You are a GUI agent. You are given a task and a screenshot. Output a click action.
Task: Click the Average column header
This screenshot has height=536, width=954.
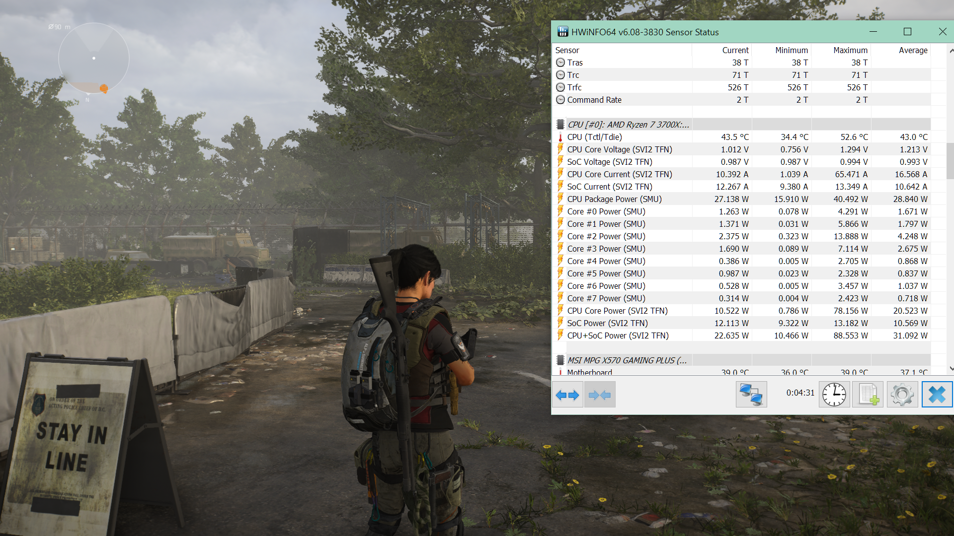(912, 50)
